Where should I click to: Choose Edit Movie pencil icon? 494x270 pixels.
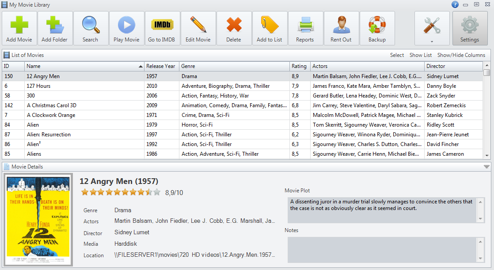pos(198,25)
